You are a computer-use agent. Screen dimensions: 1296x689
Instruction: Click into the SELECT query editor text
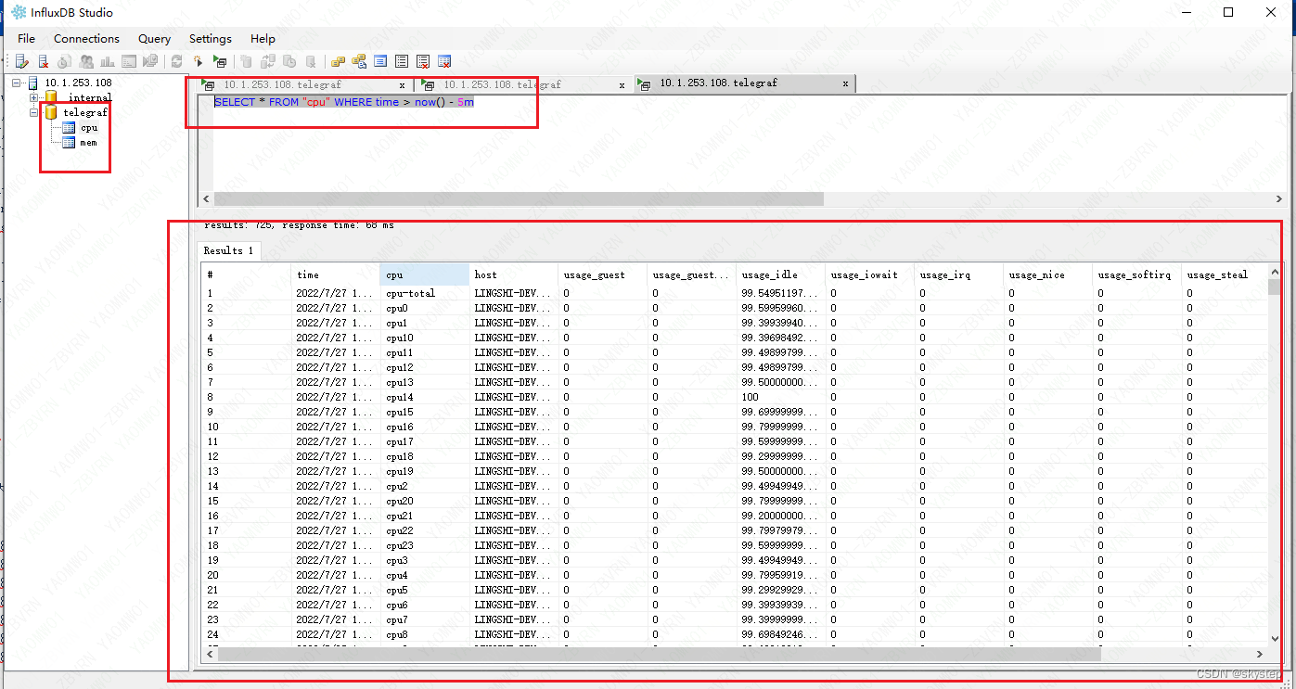click(344, 102)
